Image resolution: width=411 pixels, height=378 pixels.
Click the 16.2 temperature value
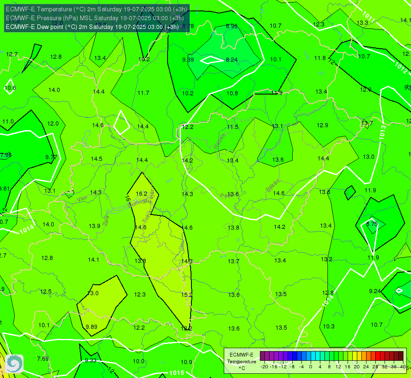click(141, 194)
